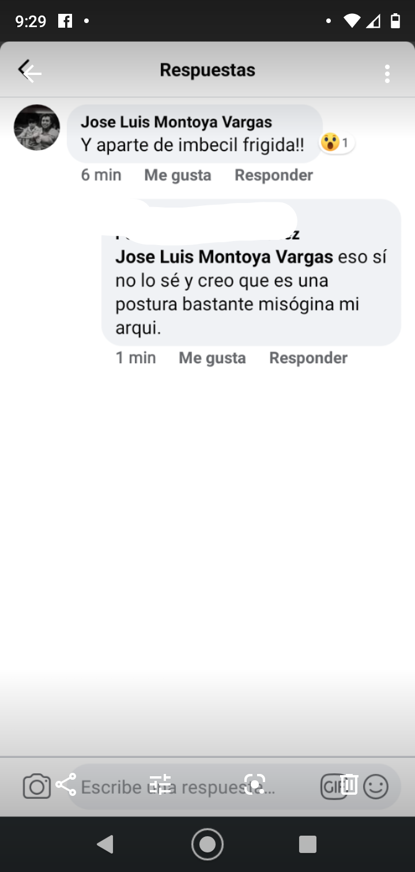The height and width of the screenshot is (872, 415).
Task: Open the camera icon in reply bar
Action: [x=37, y=787]
